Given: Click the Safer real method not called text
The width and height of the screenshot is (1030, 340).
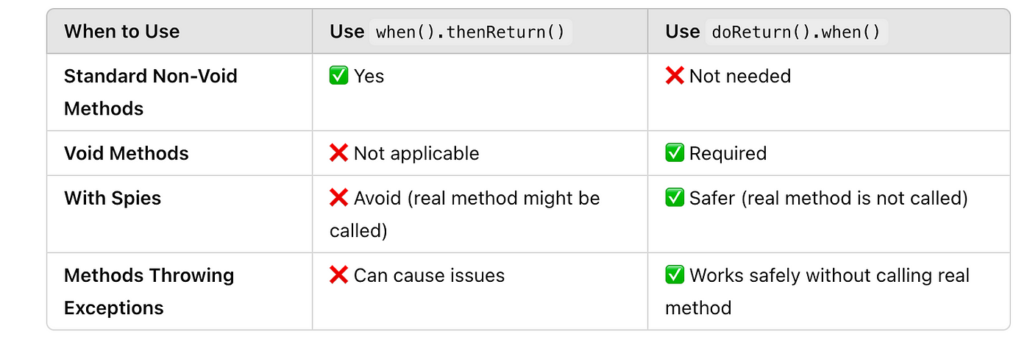Looking at the screenshot, I should pos(828,198).
